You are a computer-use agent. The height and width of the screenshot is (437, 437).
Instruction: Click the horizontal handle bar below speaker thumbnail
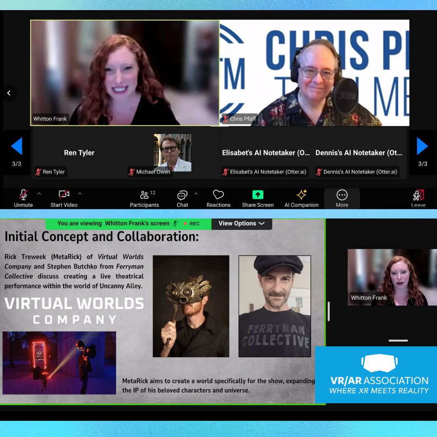click(398, 341)
